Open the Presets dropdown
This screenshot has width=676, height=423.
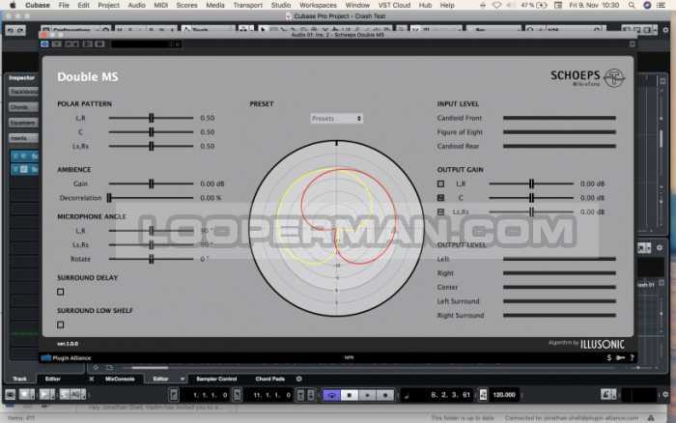tap(336, 118)
